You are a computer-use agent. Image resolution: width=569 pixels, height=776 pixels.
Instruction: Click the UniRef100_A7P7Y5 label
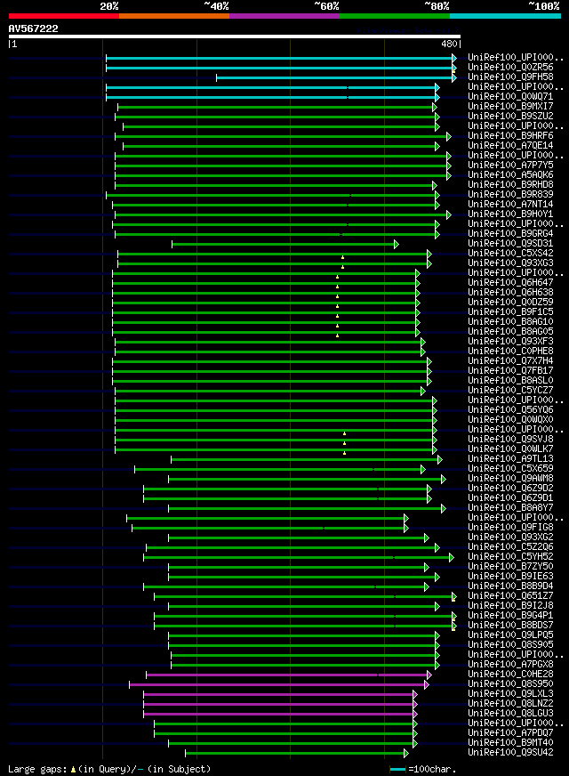point(510,165)
